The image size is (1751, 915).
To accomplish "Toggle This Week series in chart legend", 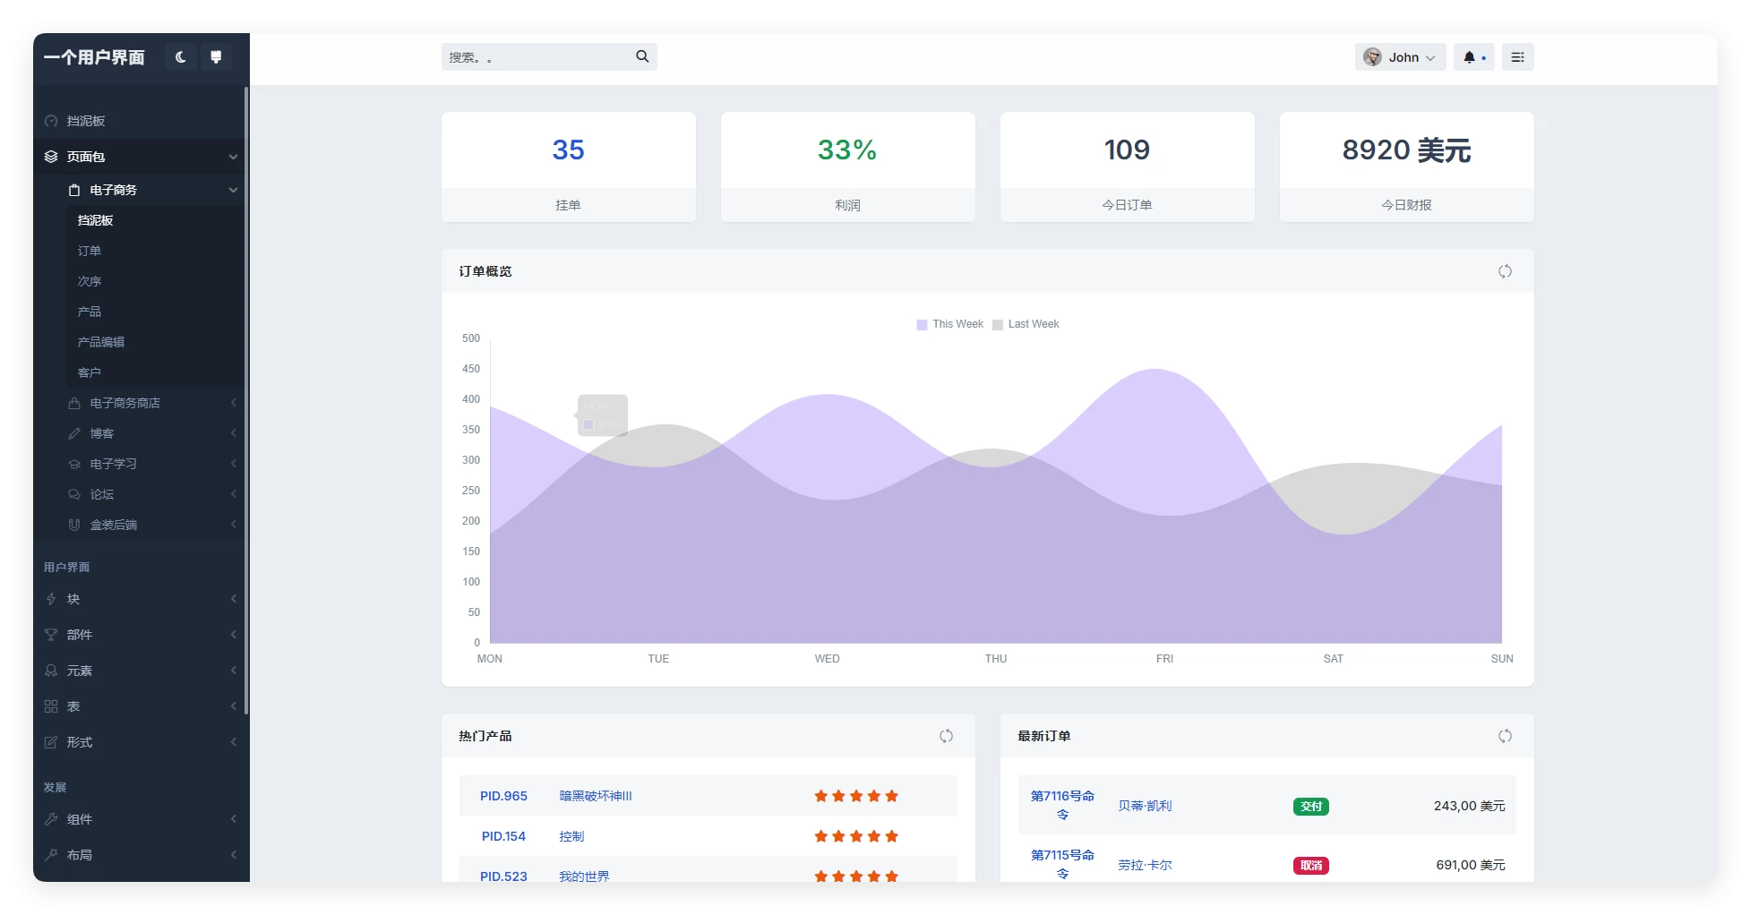I will (949, 324).
